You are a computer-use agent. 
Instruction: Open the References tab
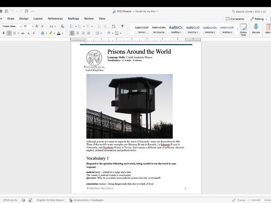(x=55, y=18)
